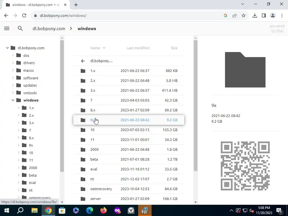
Task: Open Windows Start menu
Action: point(7,210)
